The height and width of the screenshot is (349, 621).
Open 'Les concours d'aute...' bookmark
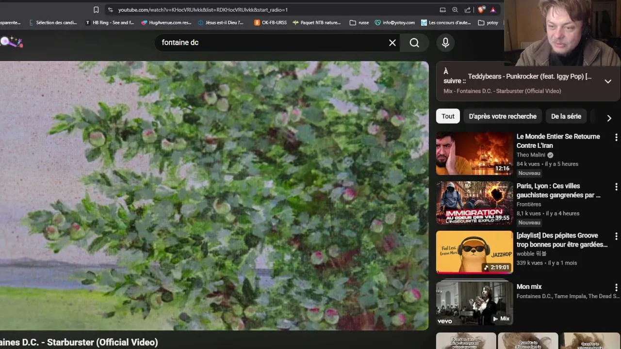tap(446, 22)
